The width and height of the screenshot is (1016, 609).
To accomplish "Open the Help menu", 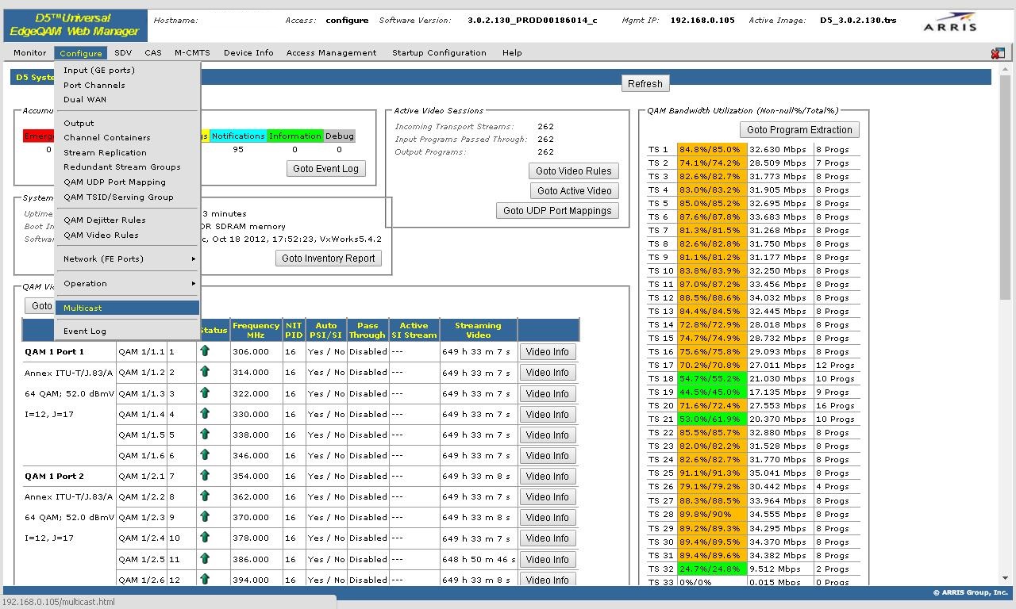I will (x=512, y=53).
